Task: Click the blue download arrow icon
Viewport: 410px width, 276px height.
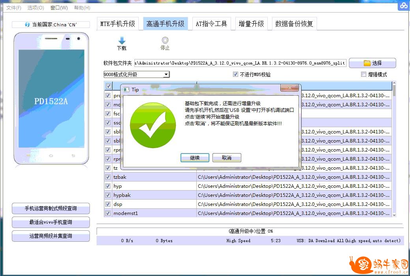Action: click(122, 41)
